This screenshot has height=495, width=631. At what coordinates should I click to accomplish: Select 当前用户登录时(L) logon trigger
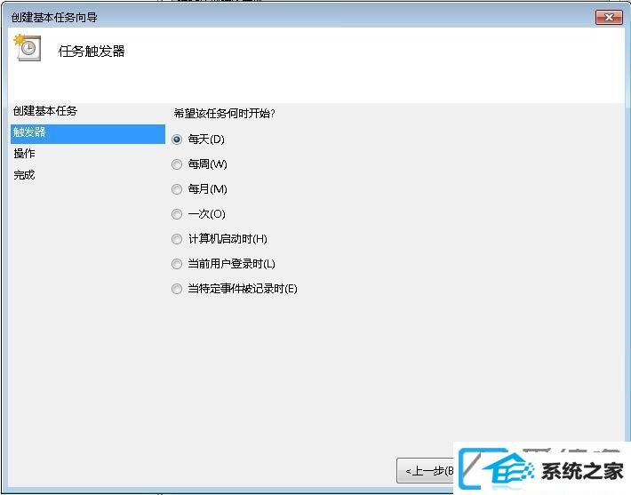pyautogui.click(x=177, y=264)
